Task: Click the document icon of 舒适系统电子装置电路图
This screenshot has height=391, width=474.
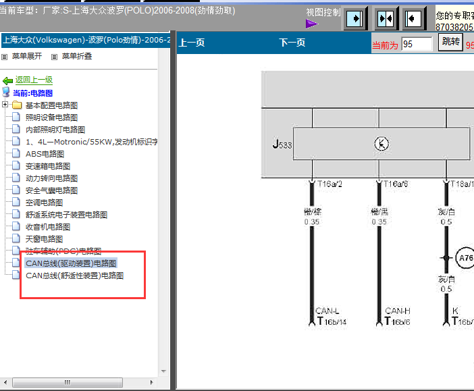Action: tap(16, 214)
